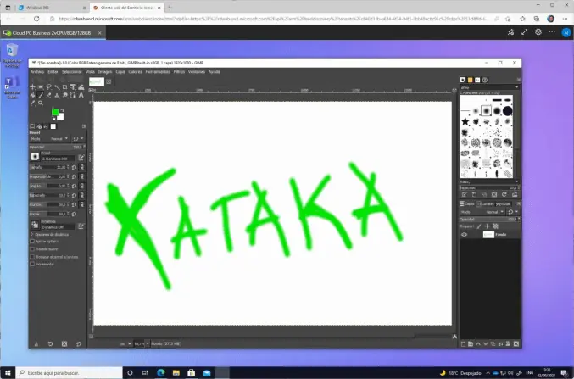Open the Ayuda menu

tap(215, 72)
